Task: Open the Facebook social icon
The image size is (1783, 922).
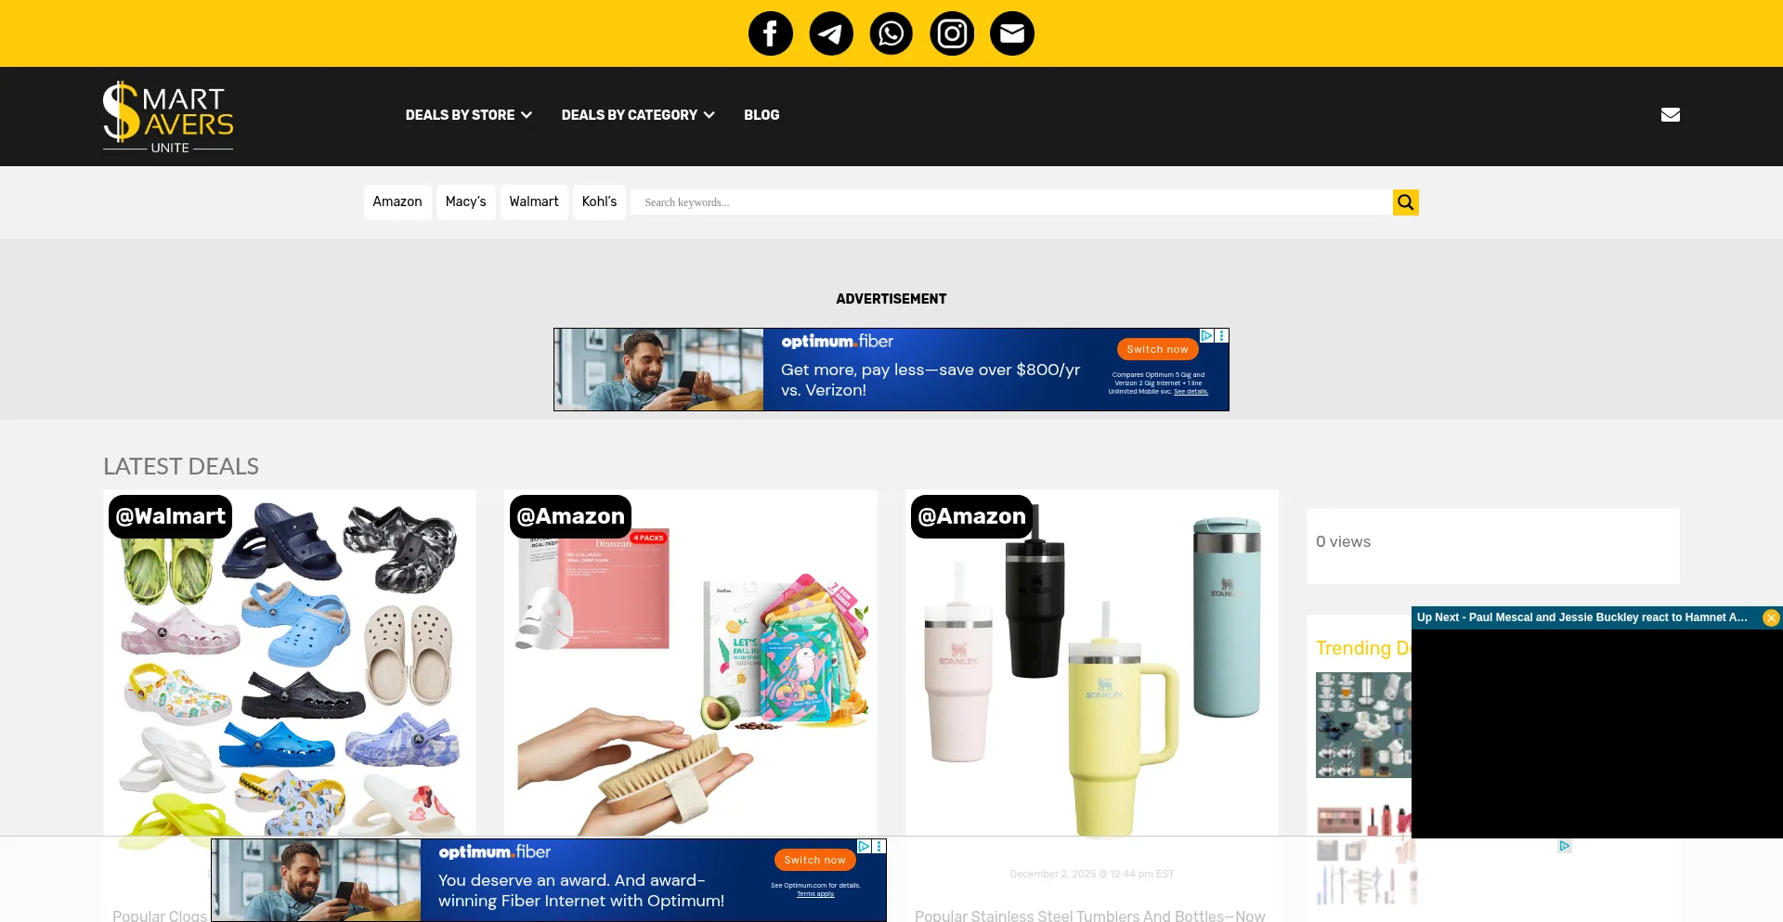Action: (x=770, y=33)
